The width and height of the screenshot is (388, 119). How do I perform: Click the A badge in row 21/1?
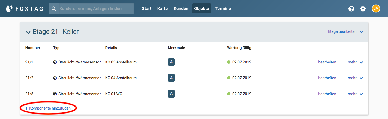pos(171,62)
